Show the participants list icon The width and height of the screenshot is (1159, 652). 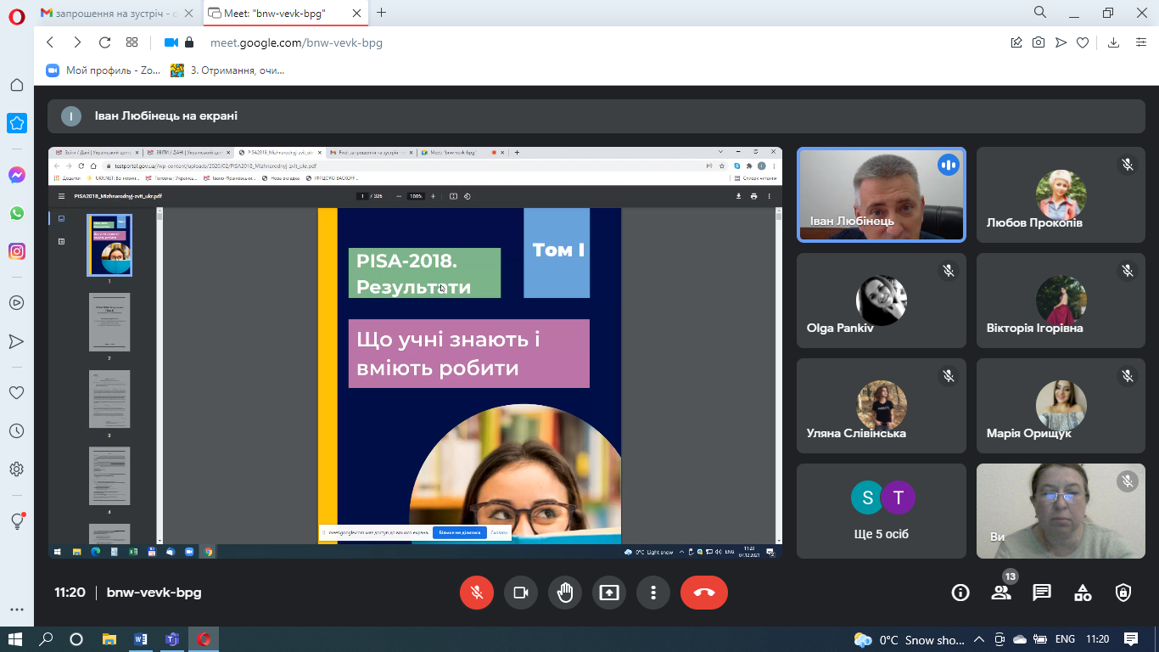point(1001,593)
